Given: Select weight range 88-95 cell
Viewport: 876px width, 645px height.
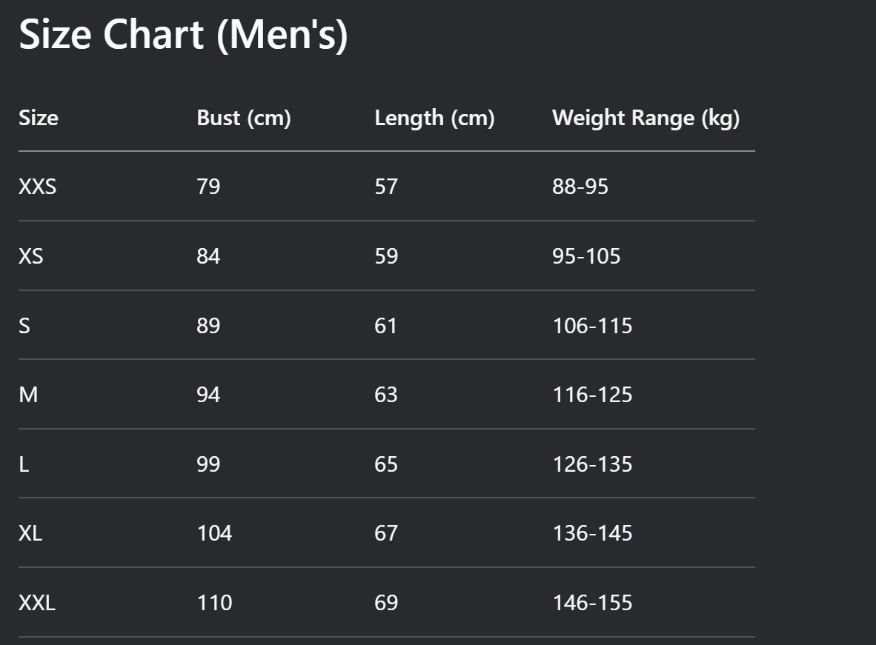Looking at the screenshot, I should [x=580, y=187].
